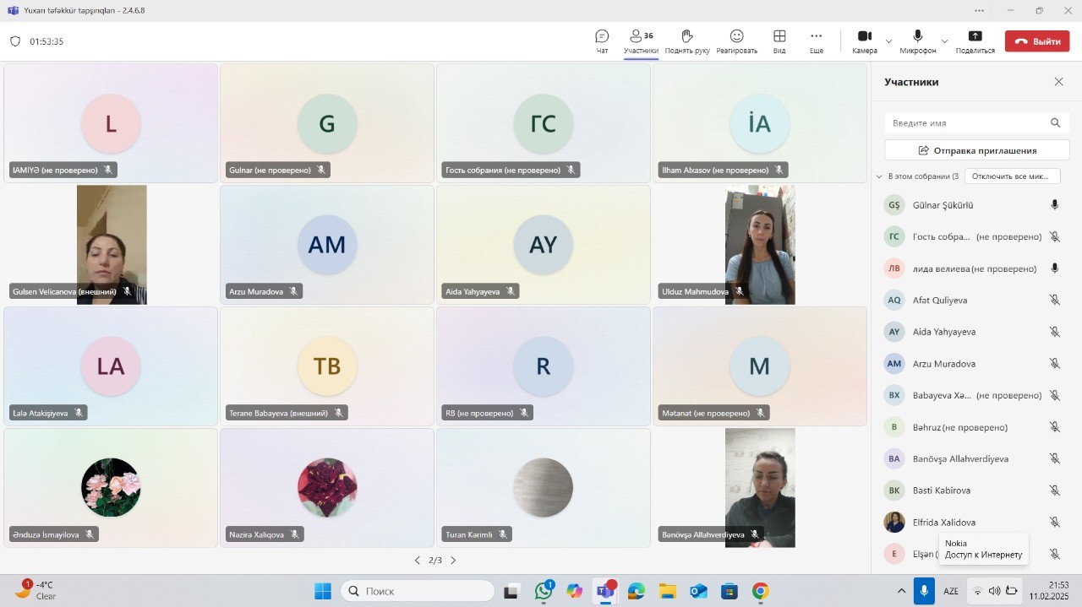Expand the microphone options dropdown arrow

click(944, 41)
